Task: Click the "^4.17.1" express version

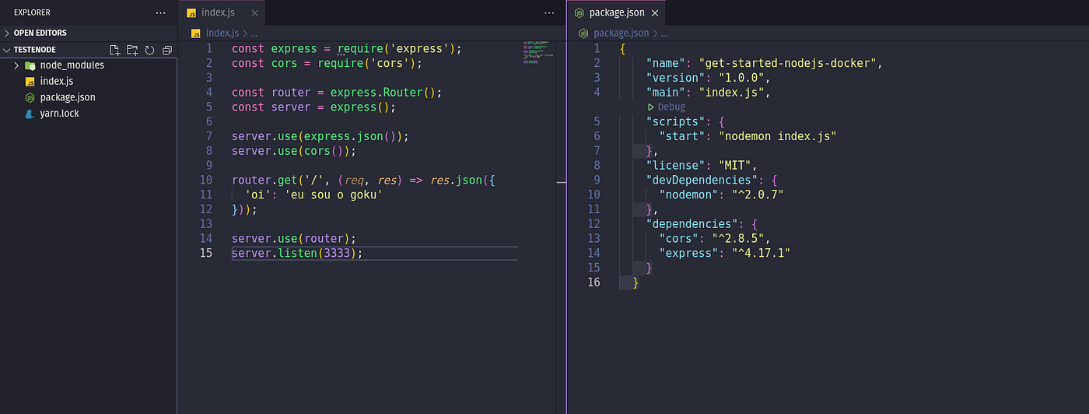Action: pos(761,253)
